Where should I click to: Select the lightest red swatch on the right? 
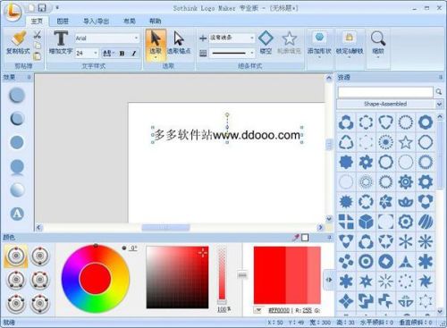point(314,275)
